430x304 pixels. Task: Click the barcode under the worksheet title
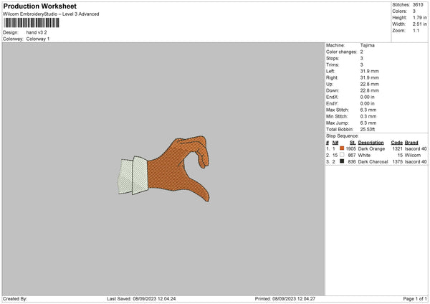click(x=32, y=23)
